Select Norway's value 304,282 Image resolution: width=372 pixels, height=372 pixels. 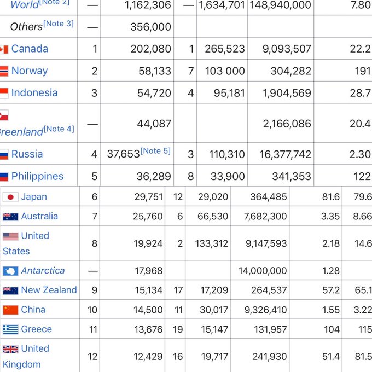click(x=291, y=71)
